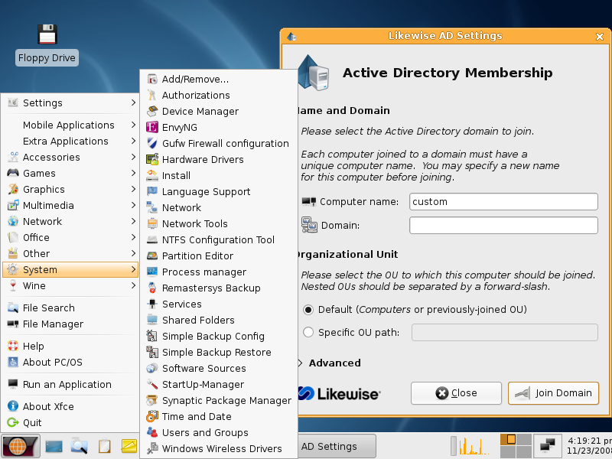Switch workspace using the pager
612x459 pixels.
(x=516, y=446)
